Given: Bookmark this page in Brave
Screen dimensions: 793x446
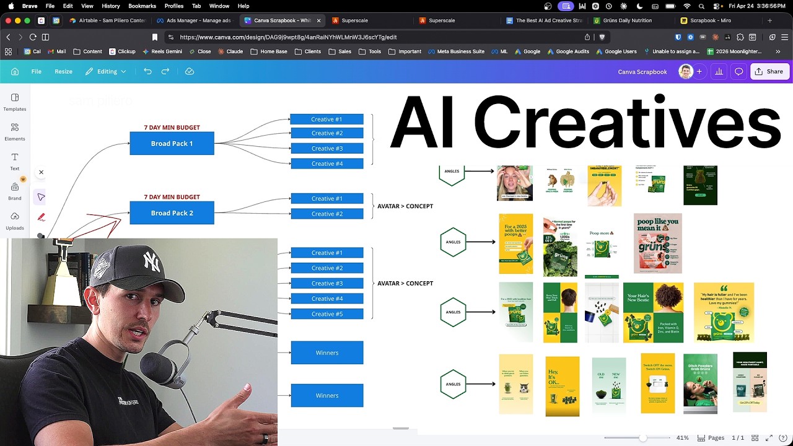Looking at the screenshot, I should 155,37.
